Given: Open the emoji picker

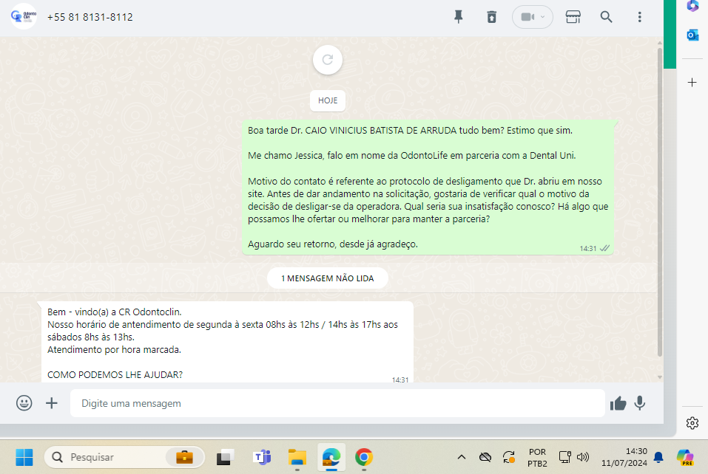Looking at the screenshot, I should click(x=24, y=403).
